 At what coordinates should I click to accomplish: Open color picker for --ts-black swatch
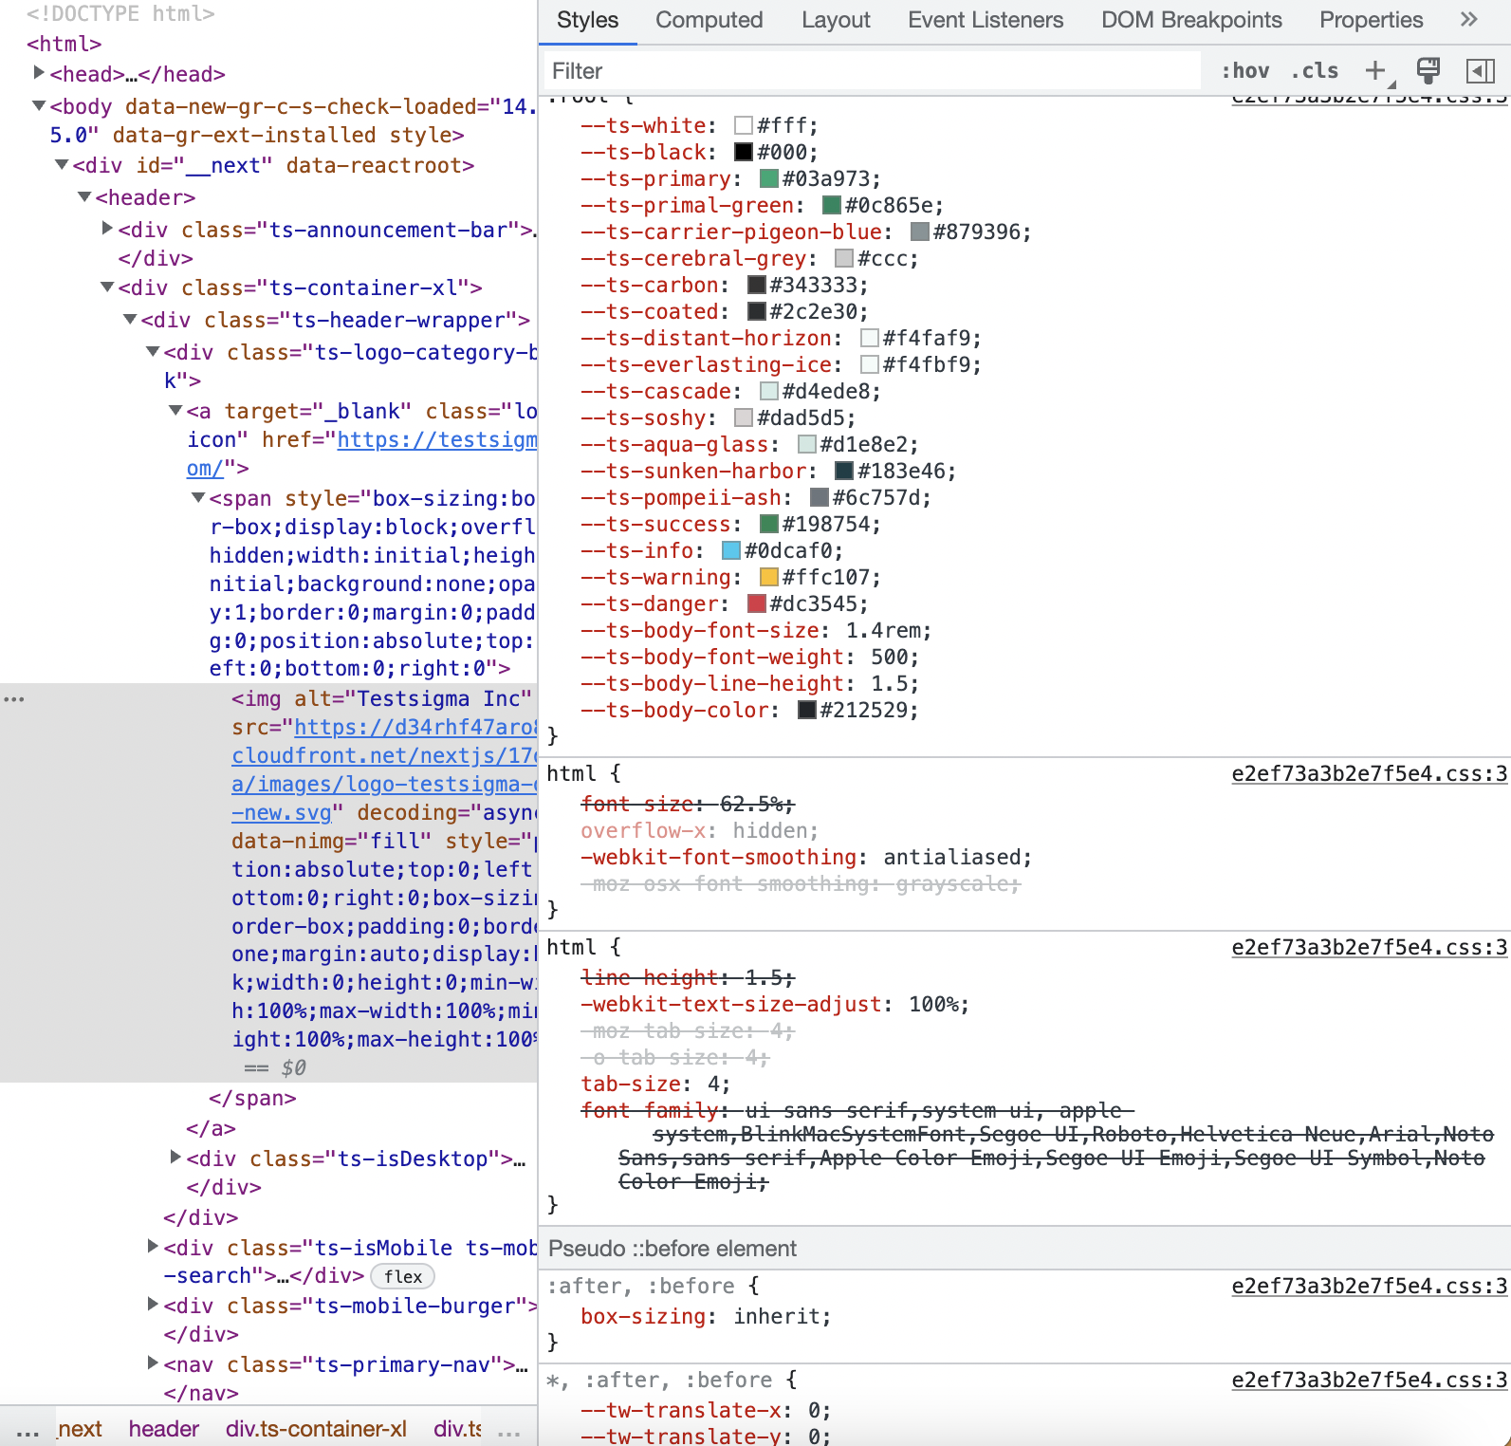(744, 152)
